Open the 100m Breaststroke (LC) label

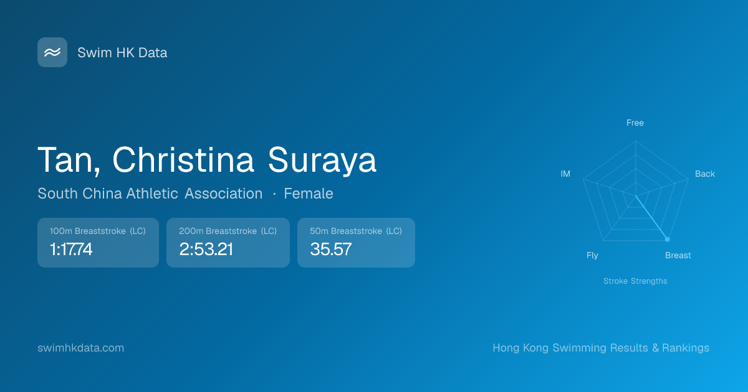click(x=98, y=231)
